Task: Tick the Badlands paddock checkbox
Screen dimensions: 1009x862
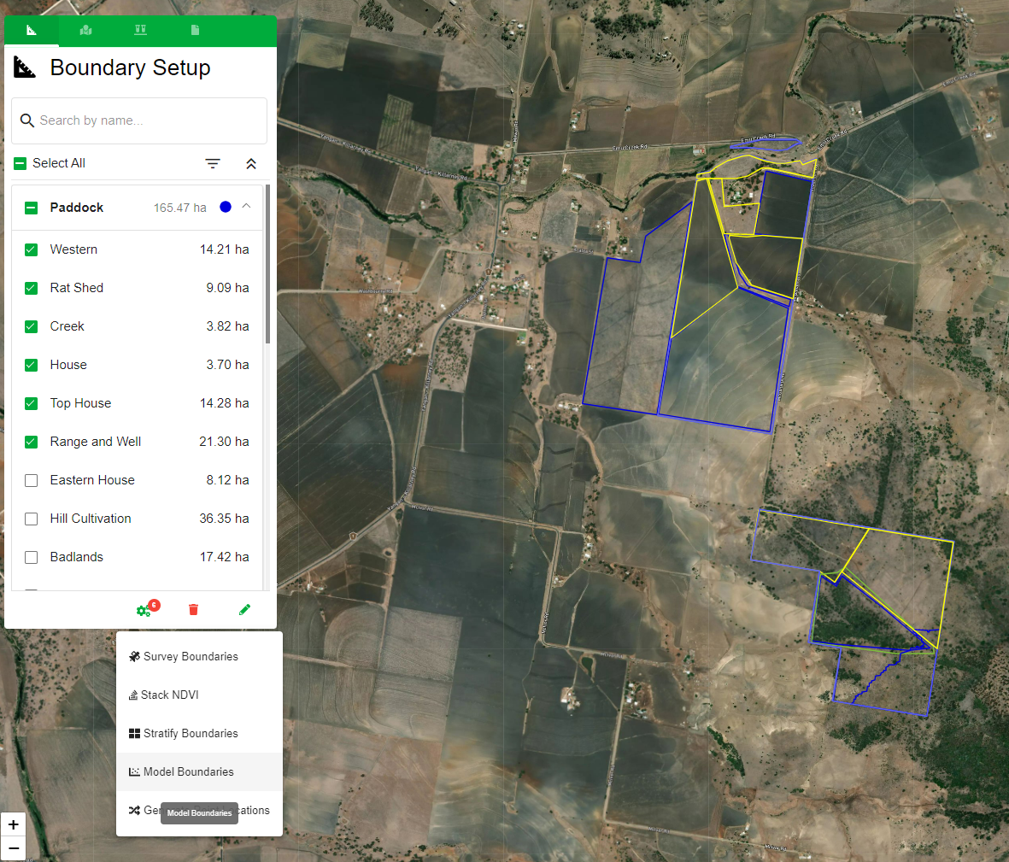Action: point(32,557)
